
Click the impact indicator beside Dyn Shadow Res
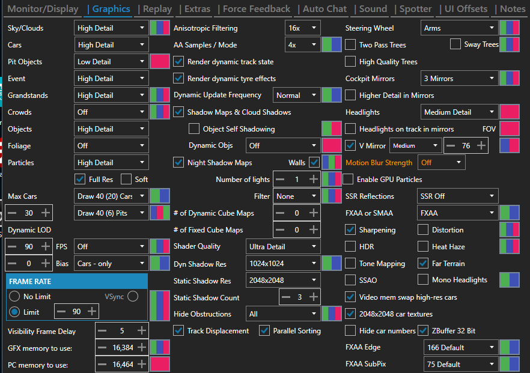[332, 263]
